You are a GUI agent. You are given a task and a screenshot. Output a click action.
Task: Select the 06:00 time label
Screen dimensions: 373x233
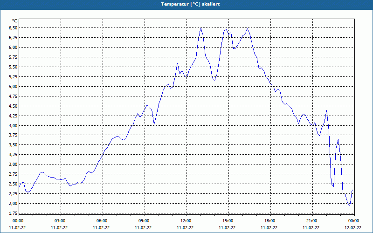pyautogui.click(x=103, y=221)
